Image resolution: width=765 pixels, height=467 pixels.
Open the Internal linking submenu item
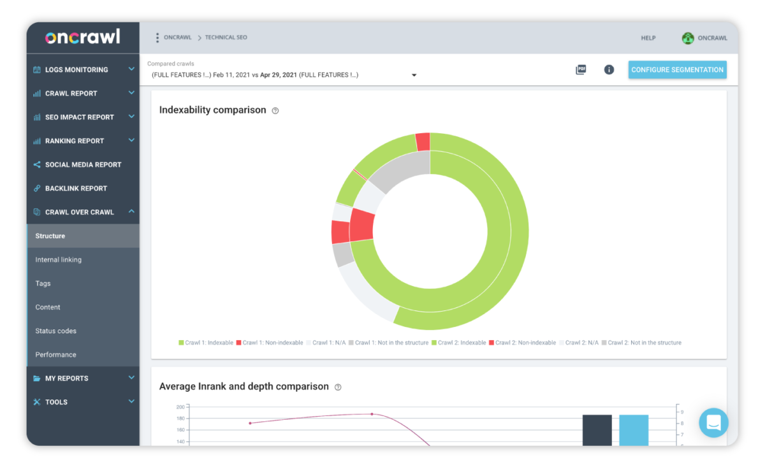[x=84, y=260]
